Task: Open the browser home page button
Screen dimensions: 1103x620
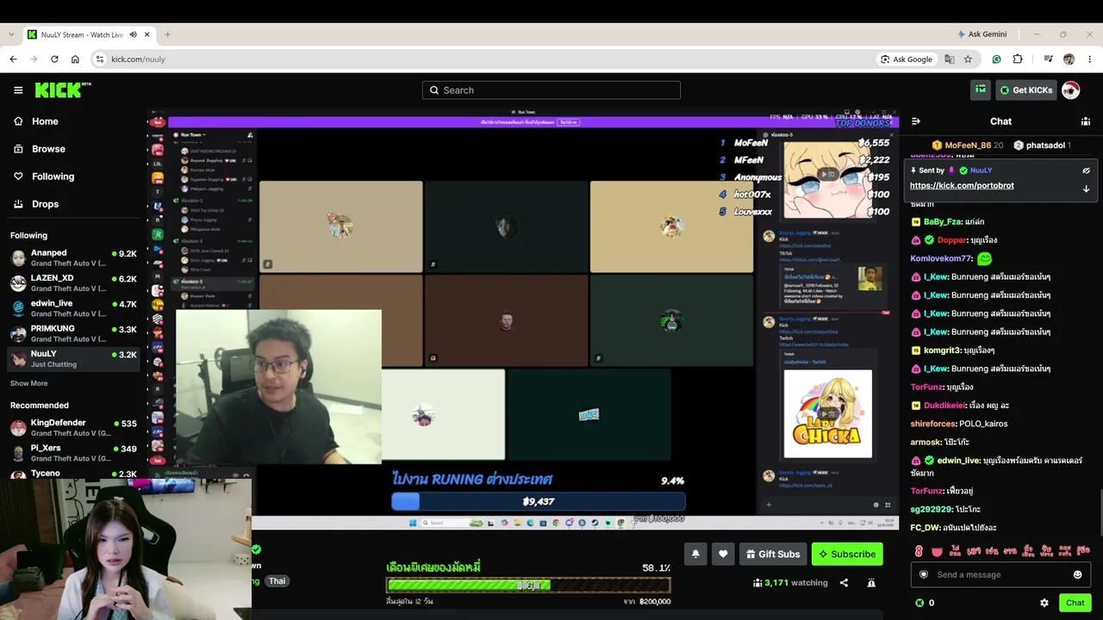Action: (75, 59)
